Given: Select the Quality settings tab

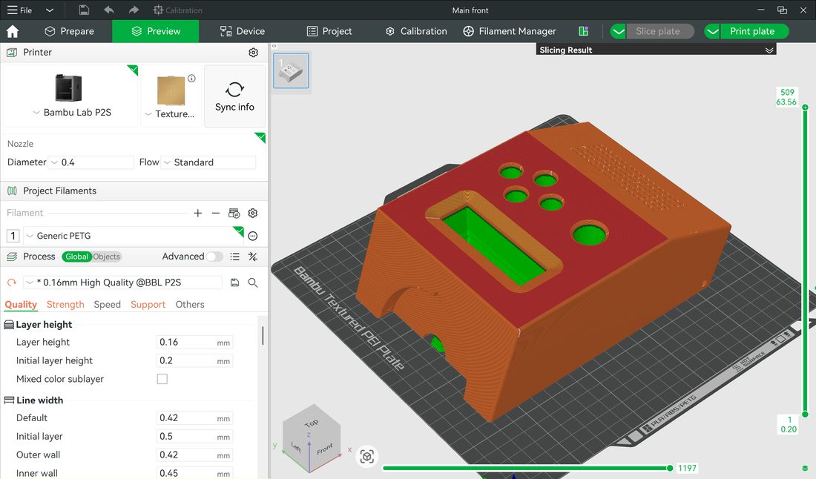Looking at the screenshot, I should pos(21,304).
